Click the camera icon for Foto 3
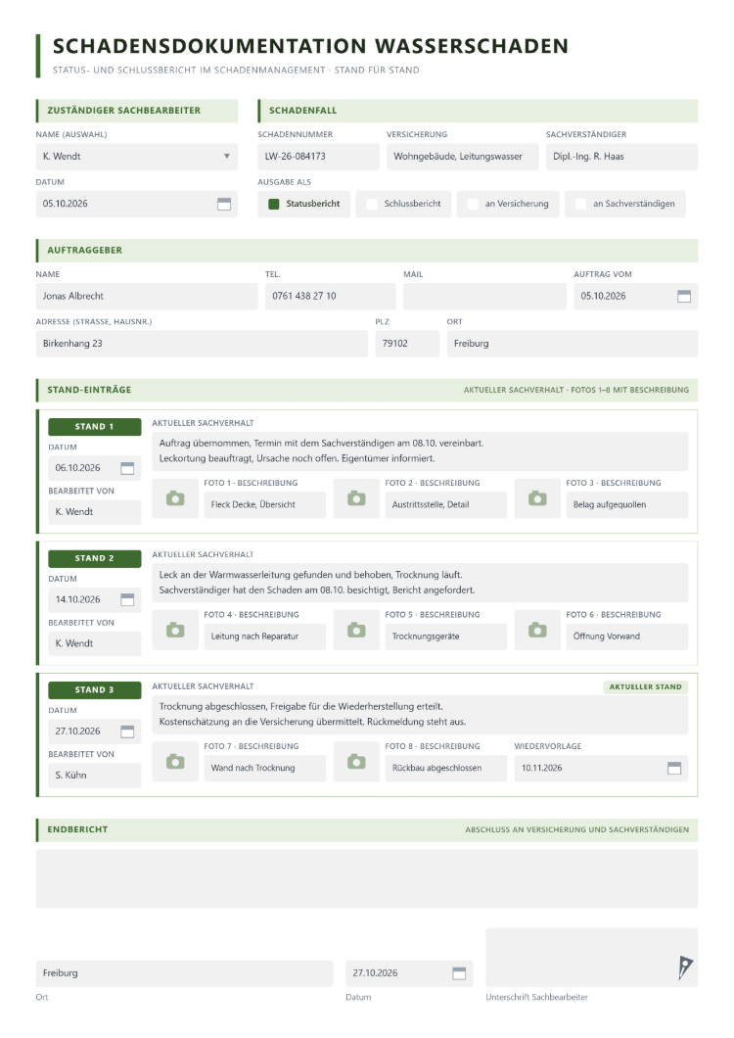This screenshot has width=734, height=1038. click(537, 497)
